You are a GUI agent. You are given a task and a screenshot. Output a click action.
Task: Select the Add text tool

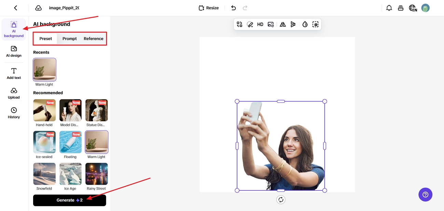14,73
